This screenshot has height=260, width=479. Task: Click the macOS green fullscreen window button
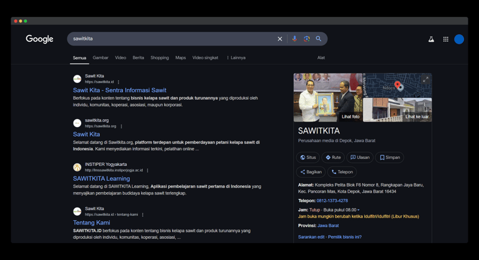26,21
